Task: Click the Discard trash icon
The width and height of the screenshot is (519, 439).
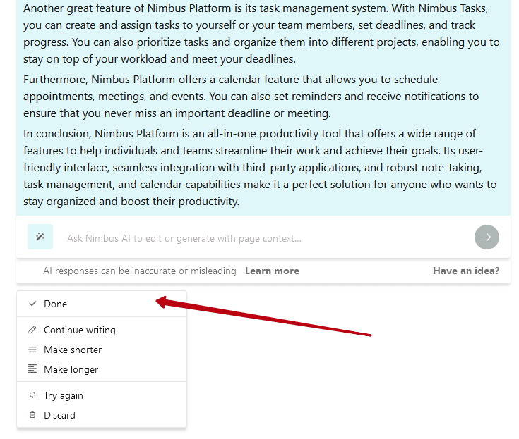Action: coord(32,414)
